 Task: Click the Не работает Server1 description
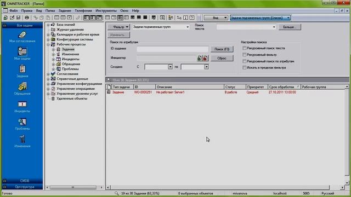click(170, 92)
